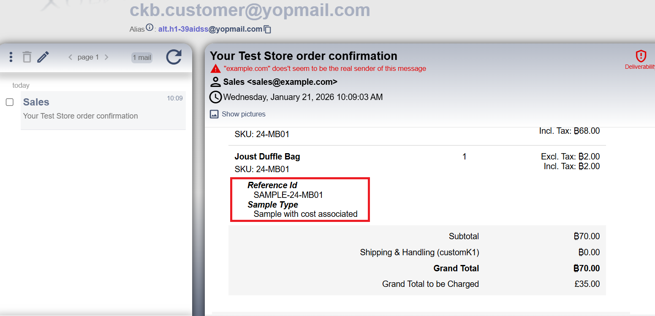
Task: Click the clock icon beside message date
Action: [x=215, y=97]
